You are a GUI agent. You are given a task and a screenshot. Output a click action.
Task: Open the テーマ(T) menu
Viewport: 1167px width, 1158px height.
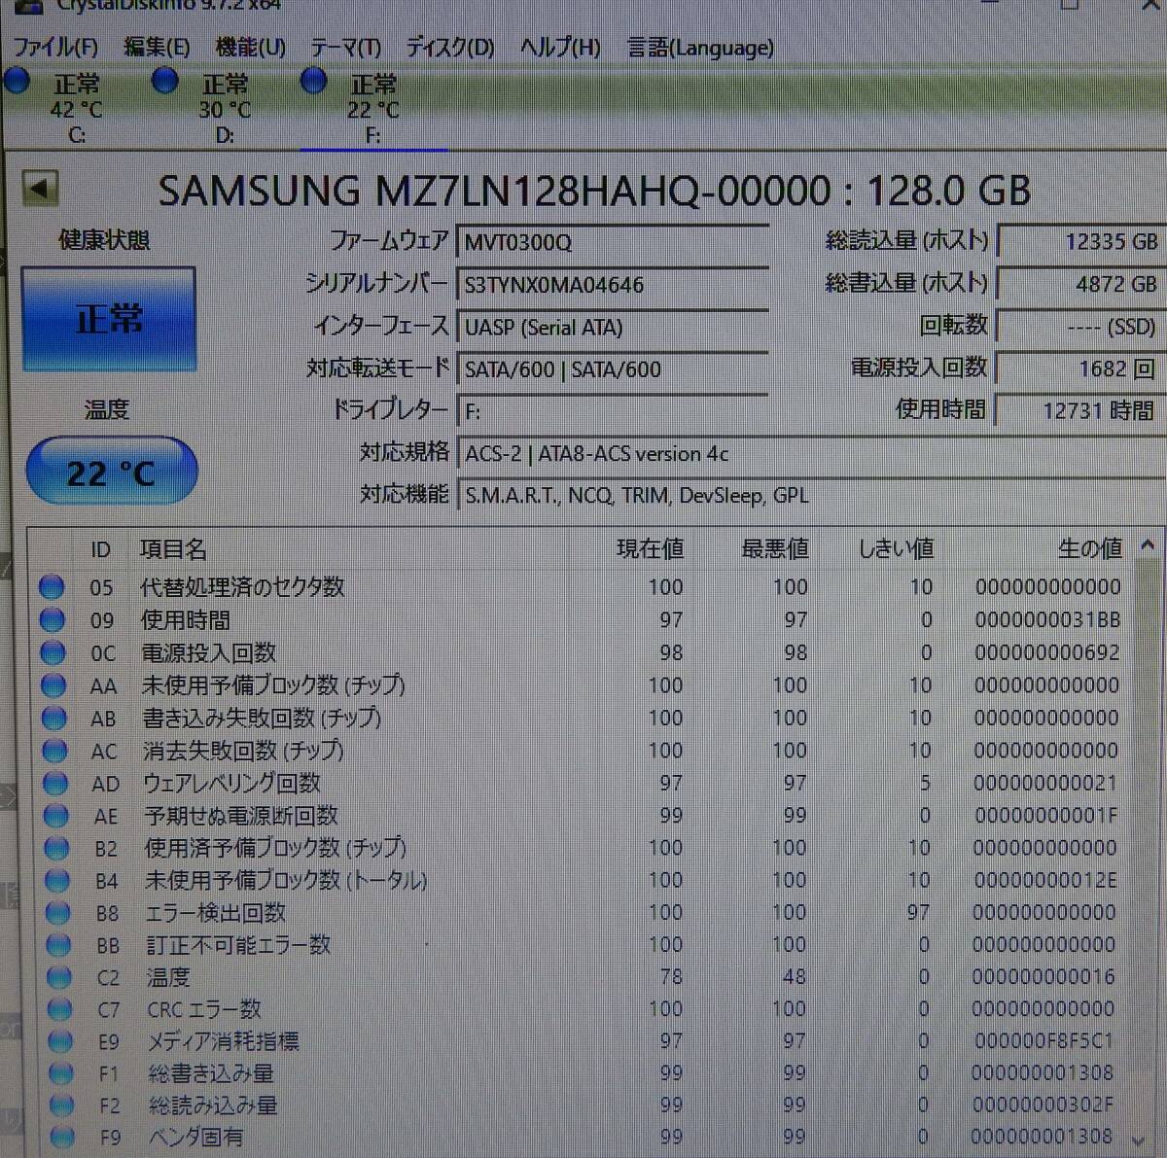[345, 48]
